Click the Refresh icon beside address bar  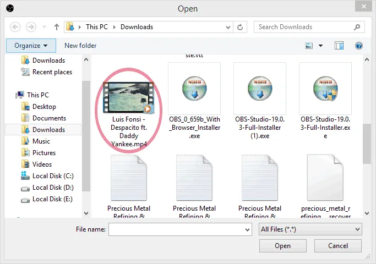tap(241, 27)
